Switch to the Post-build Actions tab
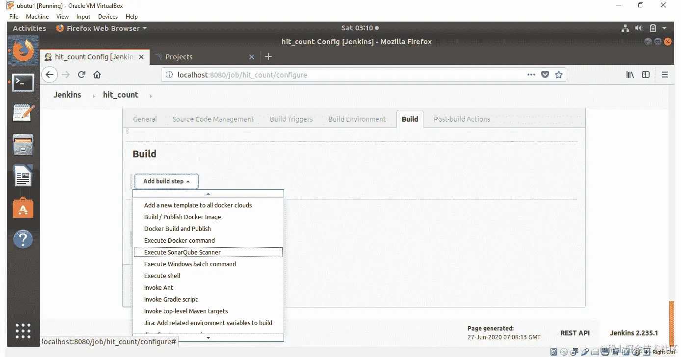Screen dimensions: 681x357 click(461, 119)
